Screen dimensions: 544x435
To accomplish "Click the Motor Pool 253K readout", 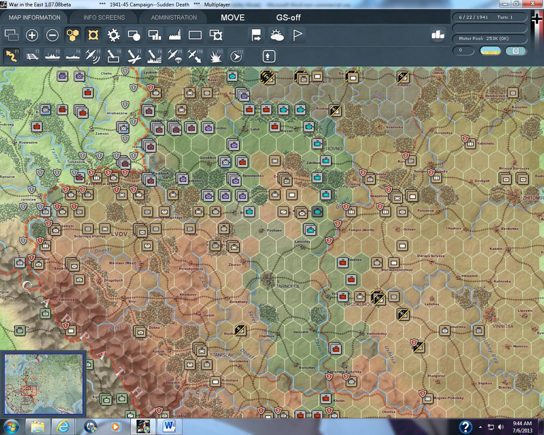I will [490, 39].
